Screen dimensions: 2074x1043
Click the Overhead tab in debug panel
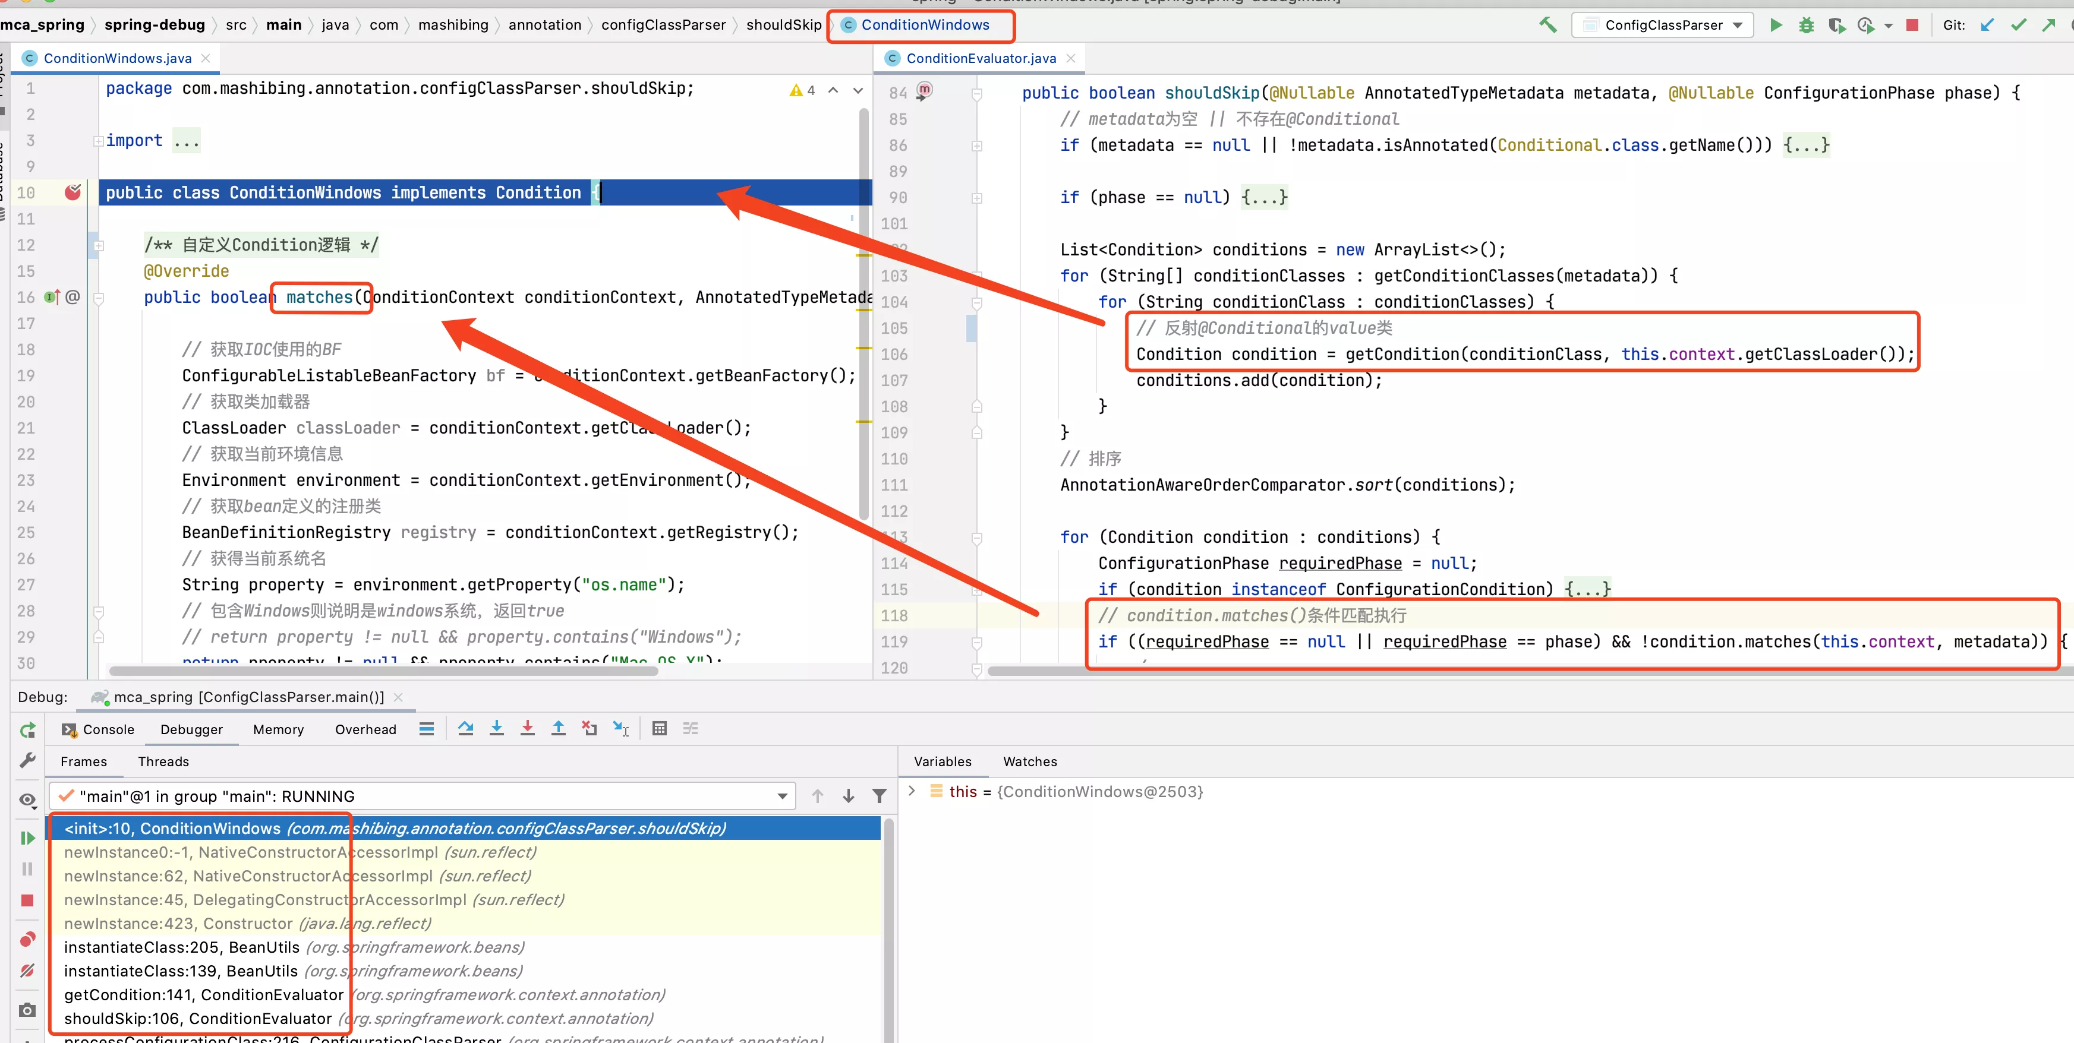(x=366, y=729)
